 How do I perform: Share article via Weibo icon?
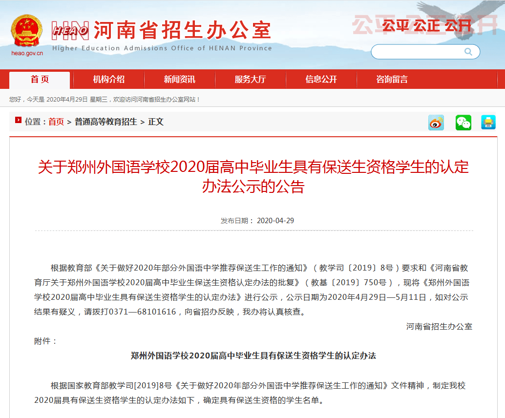pyautogui.click(x=436, y=123)
